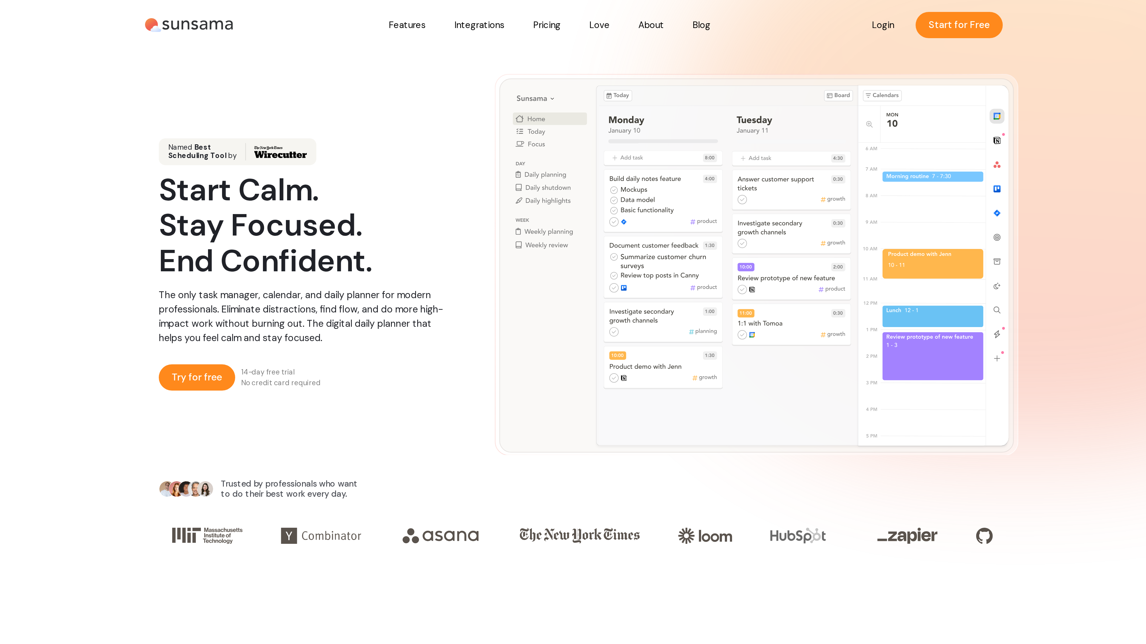Open the Jira integration icon in the right rail
1146x644 pixels.
(997, 213)
